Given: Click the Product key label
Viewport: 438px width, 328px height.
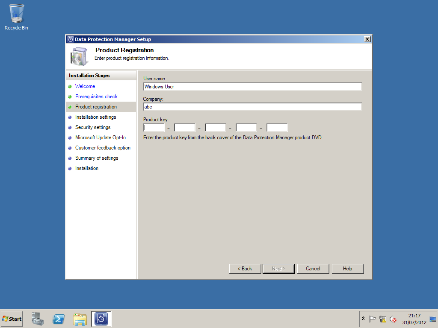Looking at the screenshot, I should 156,120.
